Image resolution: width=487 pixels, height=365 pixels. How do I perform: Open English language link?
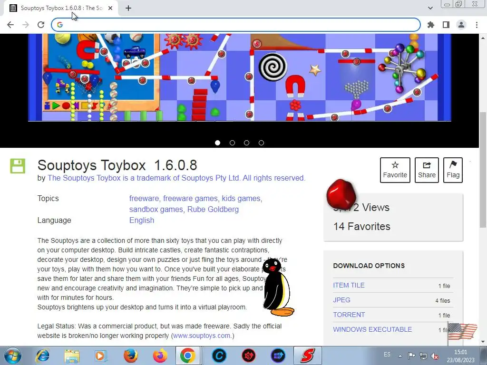click(142, 221)
